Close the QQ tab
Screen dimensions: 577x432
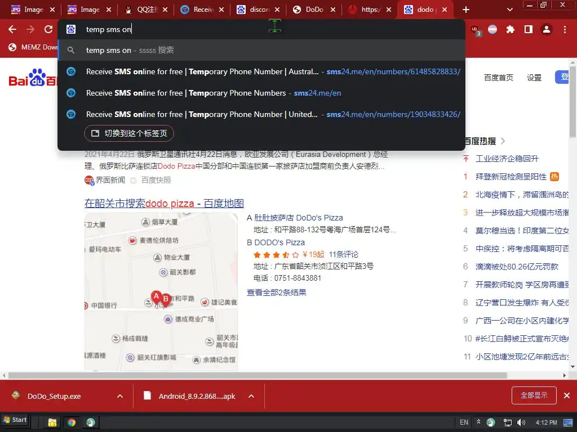click(165, 10)
